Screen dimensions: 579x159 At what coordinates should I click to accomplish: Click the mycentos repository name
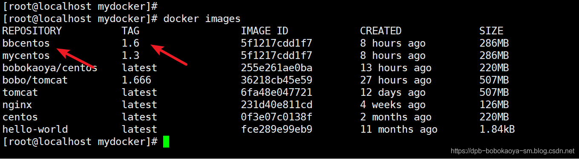pos(26,56)
